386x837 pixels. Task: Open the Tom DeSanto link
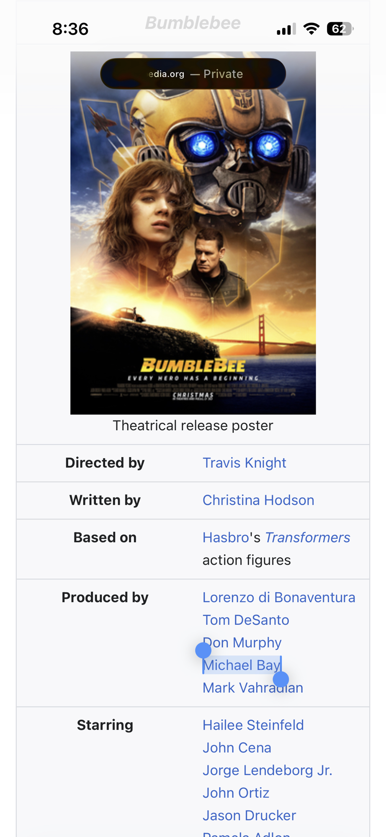[246, 620]
